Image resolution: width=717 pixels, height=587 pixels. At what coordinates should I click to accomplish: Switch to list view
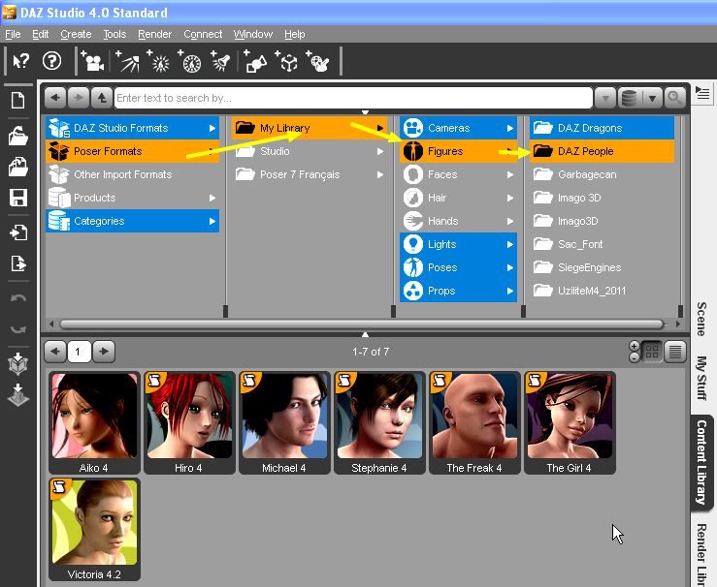[675, 352]
